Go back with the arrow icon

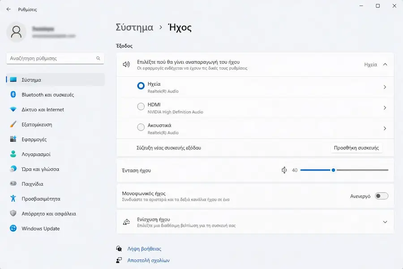(x=9, y=9)
